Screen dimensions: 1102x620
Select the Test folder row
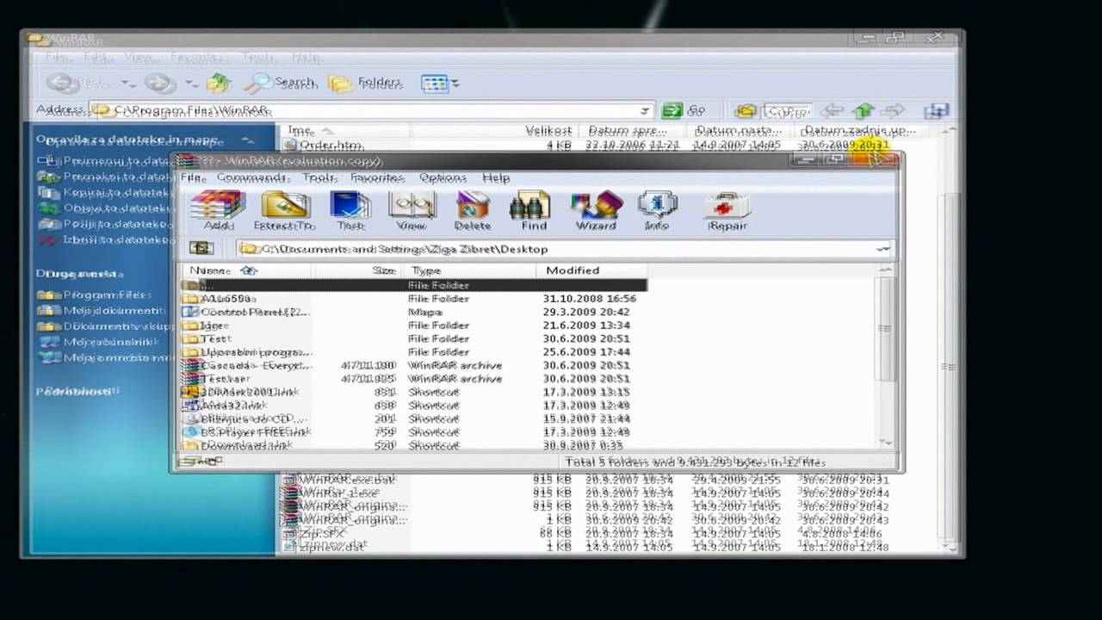pyautogui.click(x=413, y=338)
